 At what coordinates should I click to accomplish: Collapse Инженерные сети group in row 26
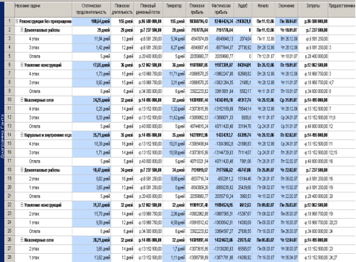pyautogui.click(x=22, y=240)
